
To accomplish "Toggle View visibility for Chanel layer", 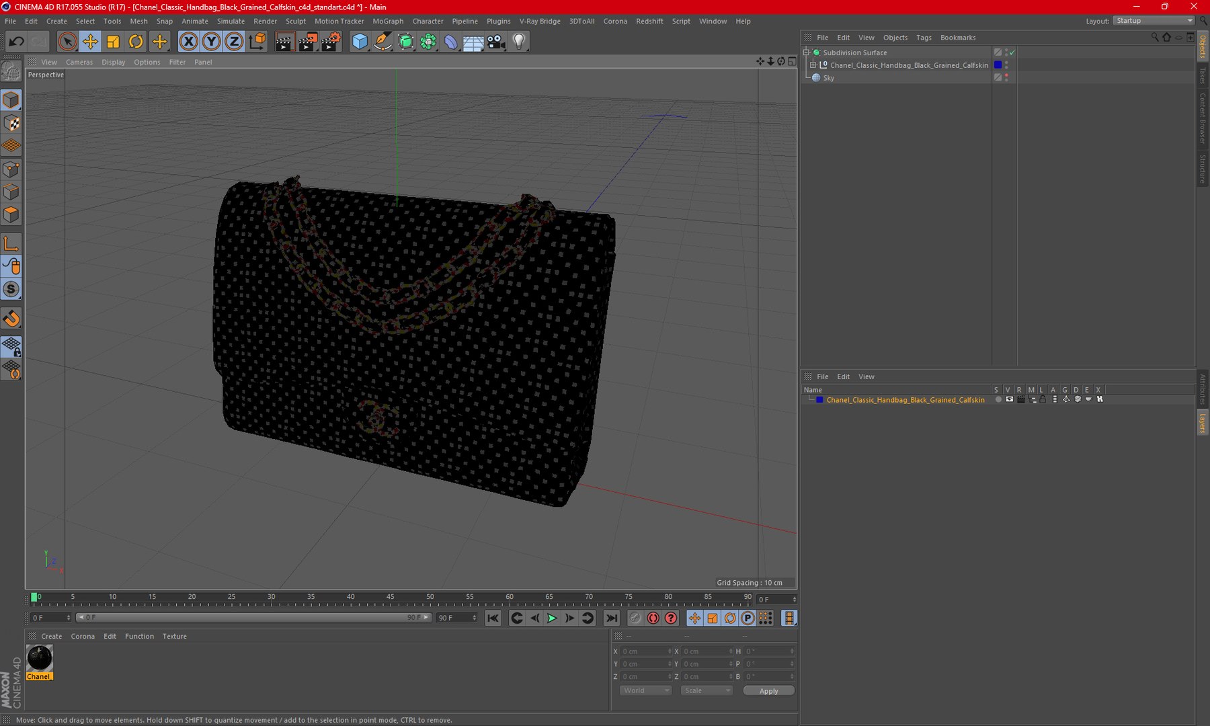I will point(1009,399).
